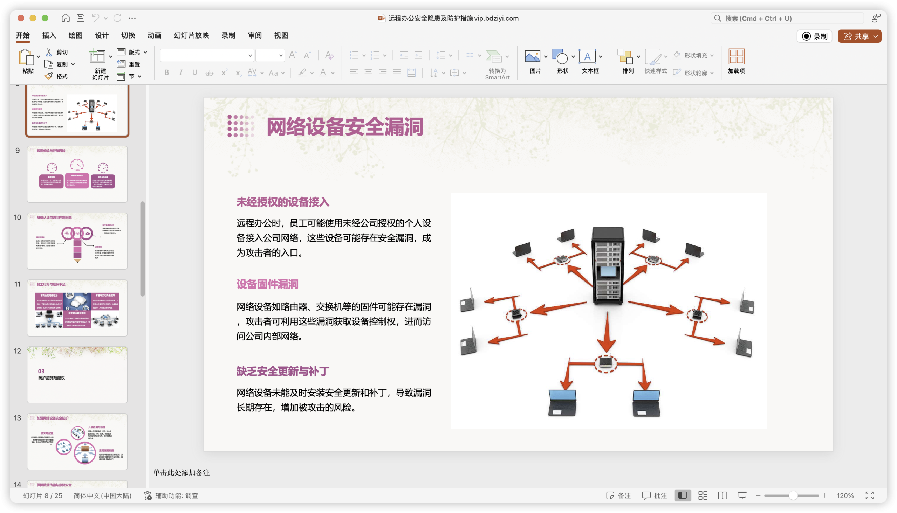Click the Picture insert icon
The image size is (897, 513).
[532, 56]
